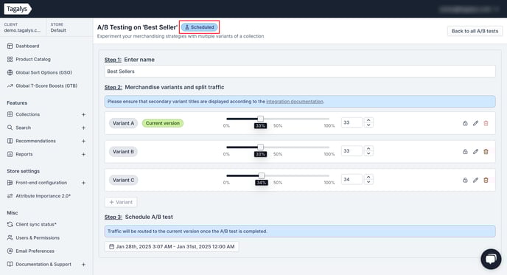This screenshot has height=275, width=507.
Task: Click Users & Permissions people icon
Action: click(10, 237)
